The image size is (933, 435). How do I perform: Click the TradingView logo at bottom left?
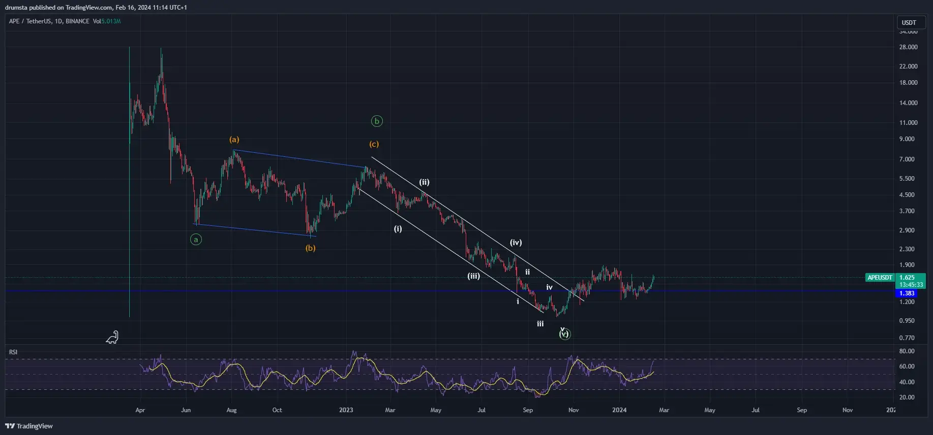coord(29,426)
